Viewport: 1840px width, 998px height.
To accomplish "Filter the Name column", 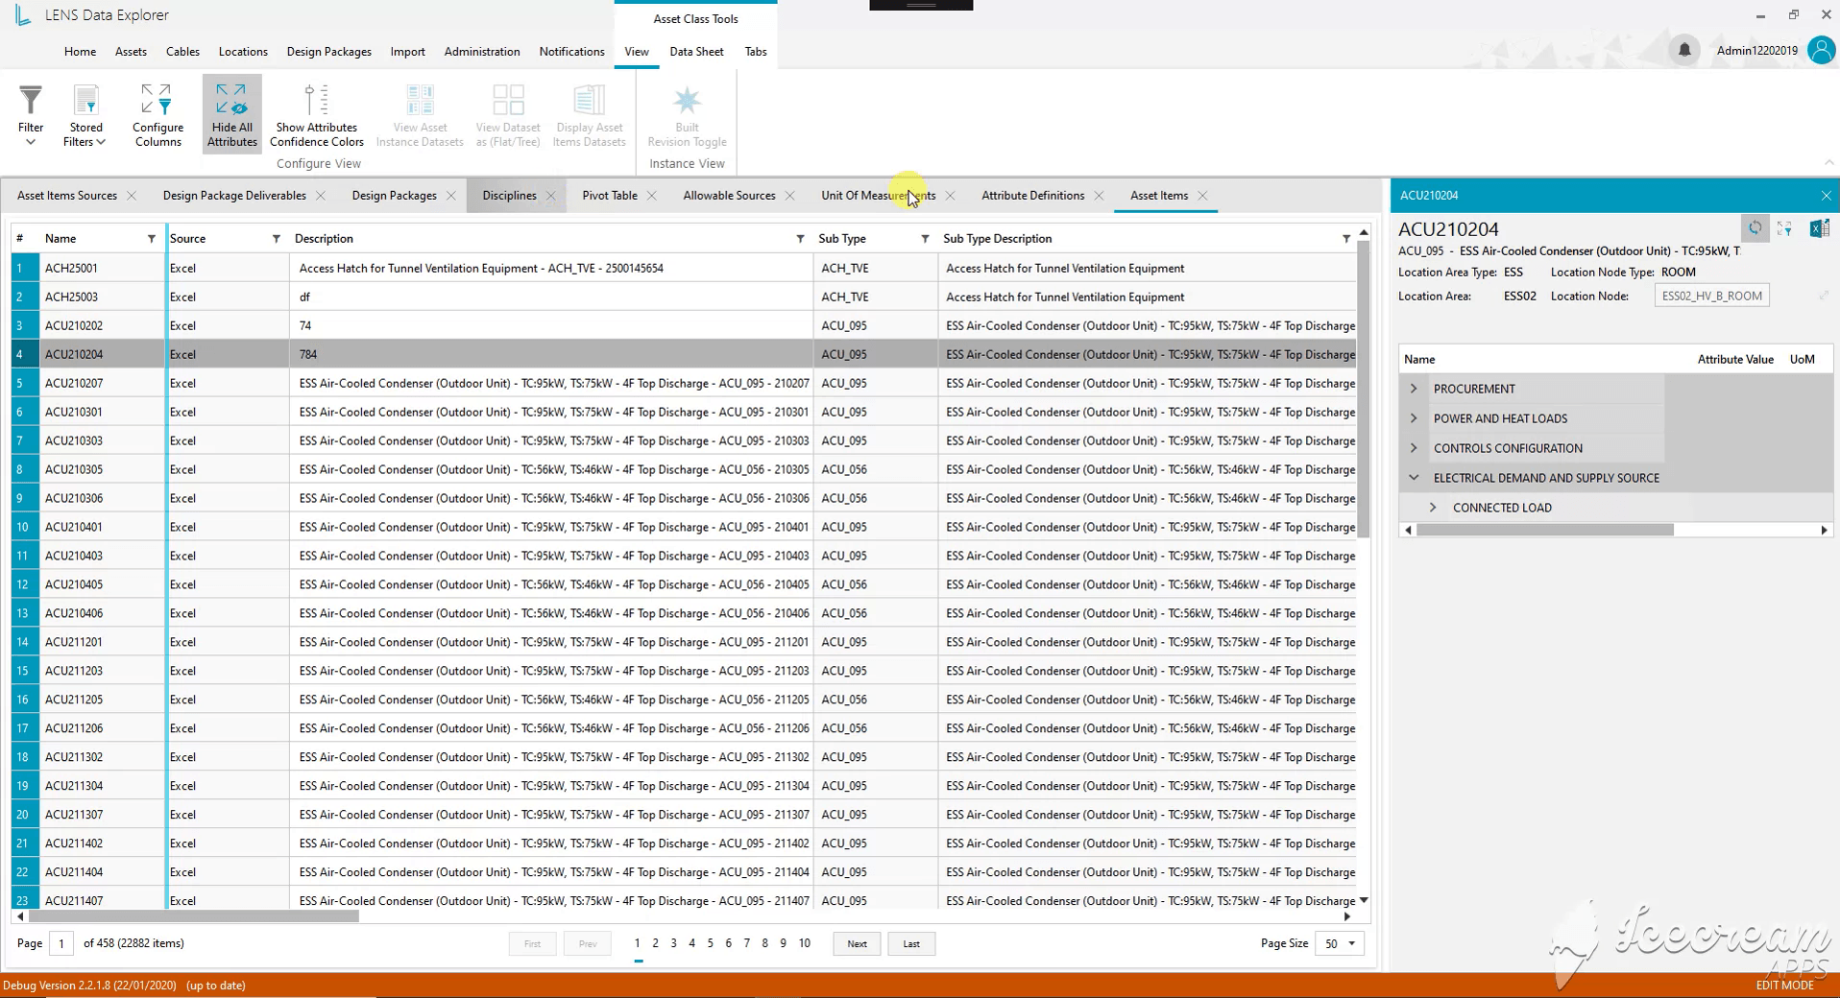I will pos(151,238).
